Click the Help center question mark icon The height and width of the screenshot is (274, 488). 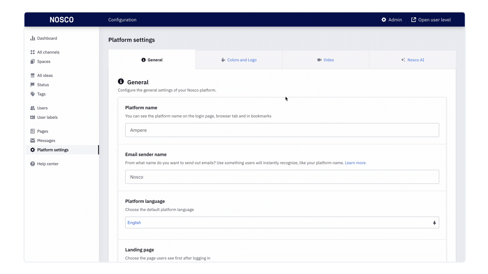pyautogui.click(x=33, y=163)
